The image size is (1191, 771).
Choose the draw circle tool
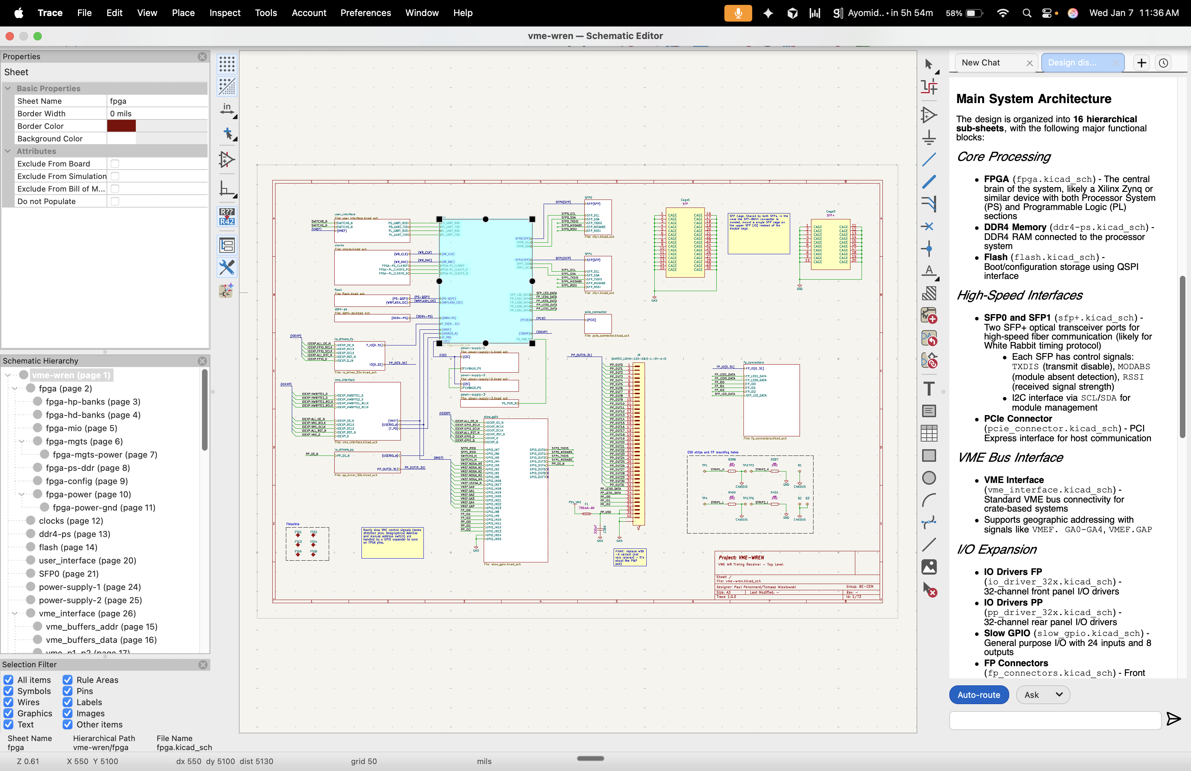pos(929,478)
